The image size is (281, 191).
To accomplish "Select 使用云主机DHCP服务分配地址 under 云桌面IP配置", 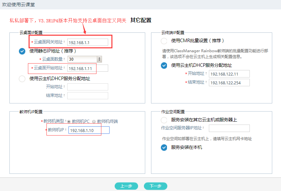I will coord(22,78).
